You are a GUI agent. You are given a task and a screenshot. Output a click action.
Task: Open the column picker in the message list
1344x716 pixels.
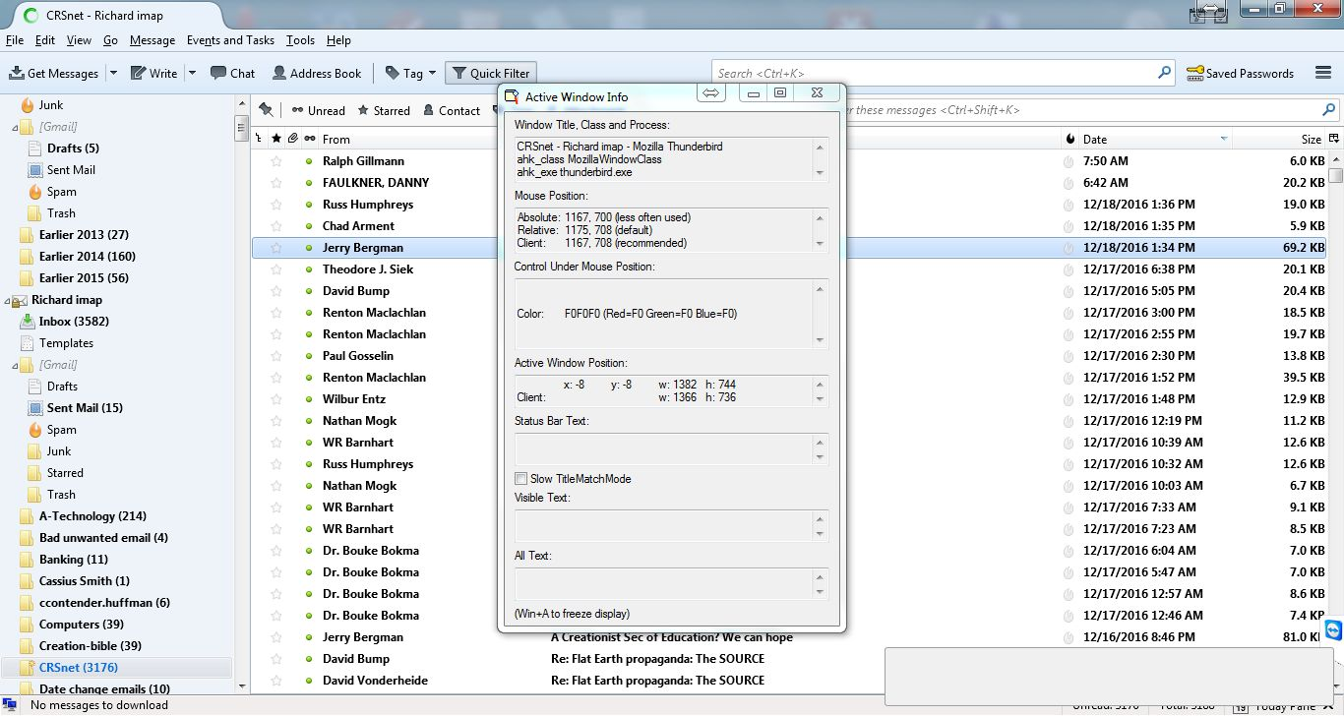pos(1334,139)
